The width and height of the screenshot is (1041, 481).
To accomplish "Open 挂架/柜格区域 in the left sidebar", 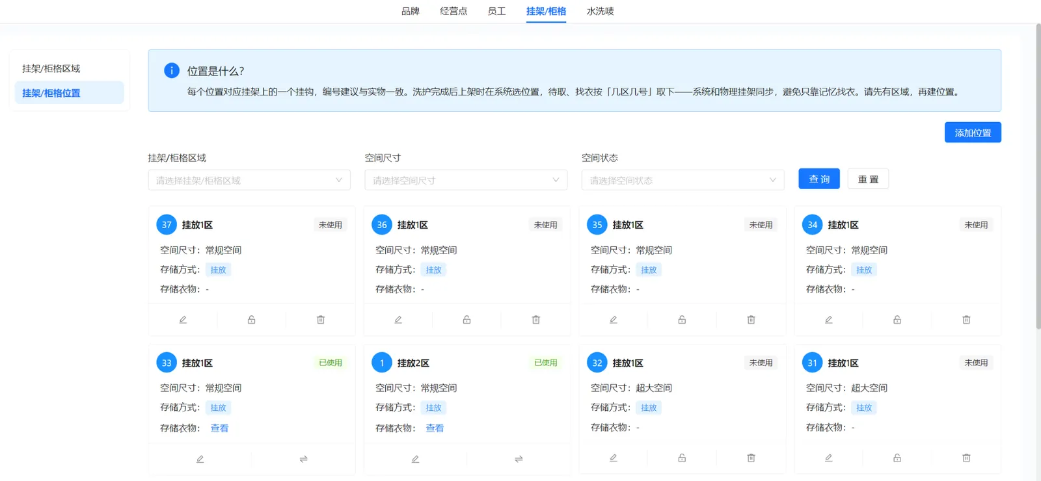I will pyautogui.click(x=69, y=68).
